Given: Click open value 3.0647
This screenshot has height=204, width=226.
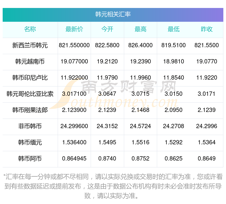Looking at the screenshot, I should click(x=107, y=94).
